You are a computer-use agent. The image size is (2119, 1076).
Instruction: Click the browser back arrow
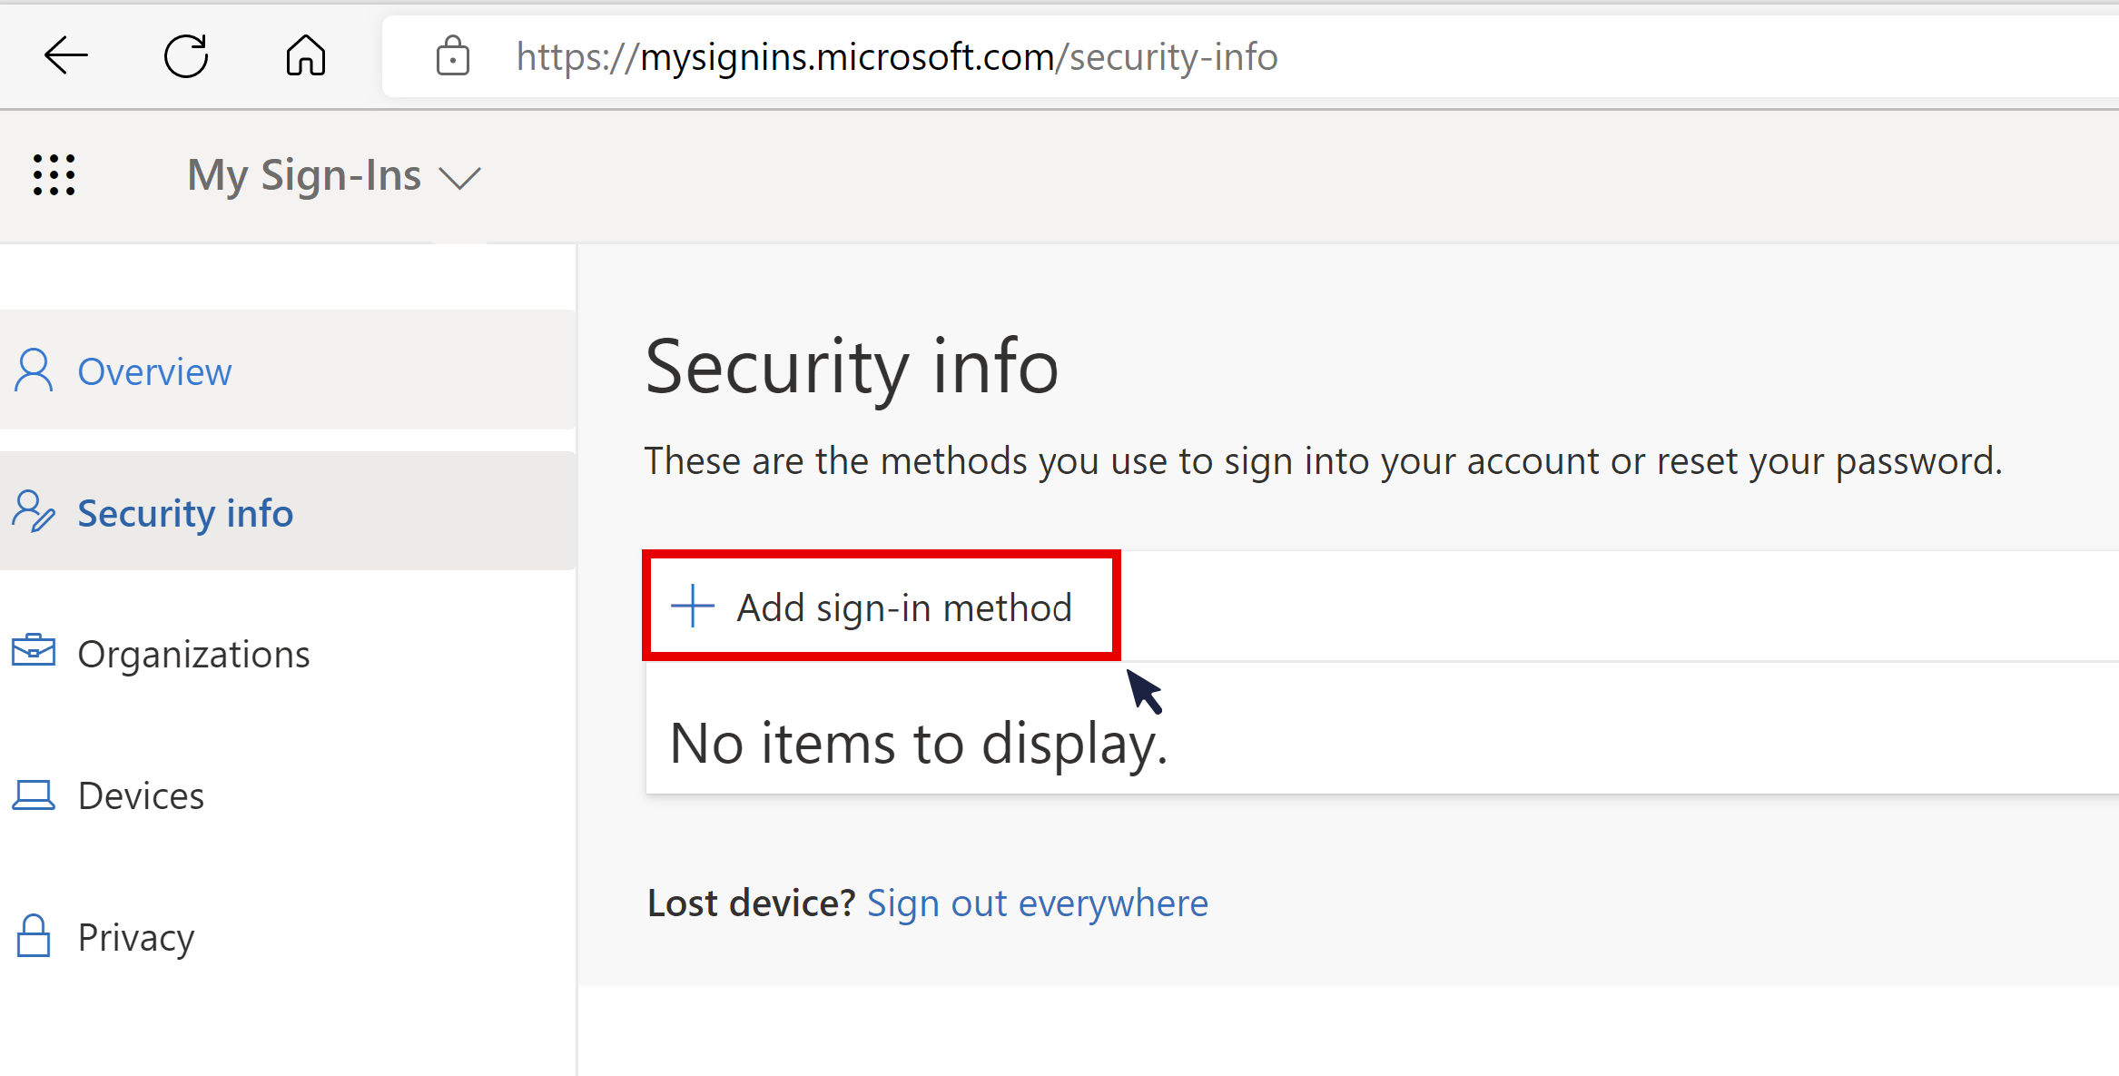click(65, 56)
